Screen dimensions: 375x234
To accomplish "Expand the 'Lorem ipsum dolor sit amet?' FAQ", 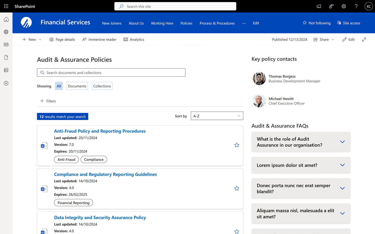I will pyautogui.click(x=301, y=165).
